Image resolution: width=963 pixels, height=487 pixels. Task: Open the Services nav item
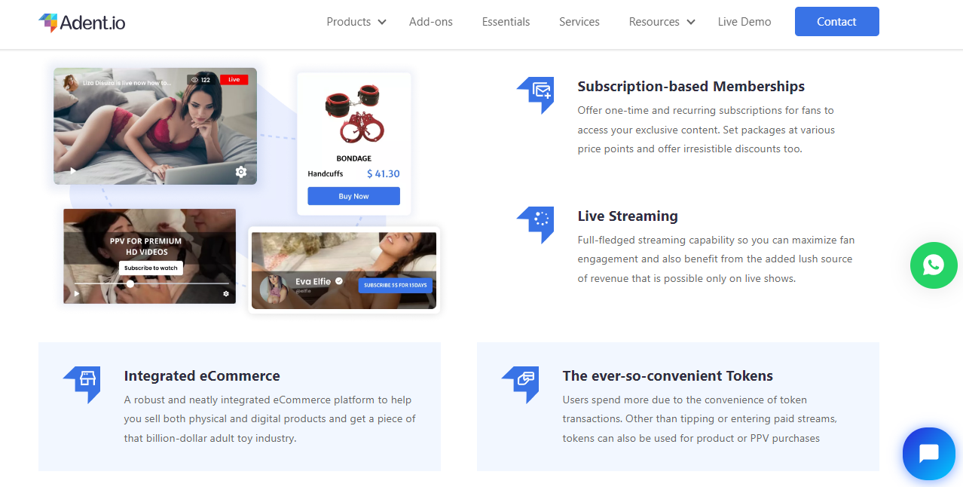pyautogui.click(x=579, y=22)
